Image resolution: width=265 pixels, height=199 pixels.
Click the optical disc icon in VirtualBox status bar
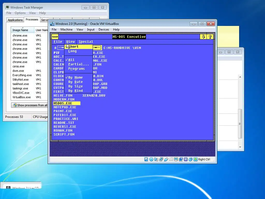[x=151, y=159]
